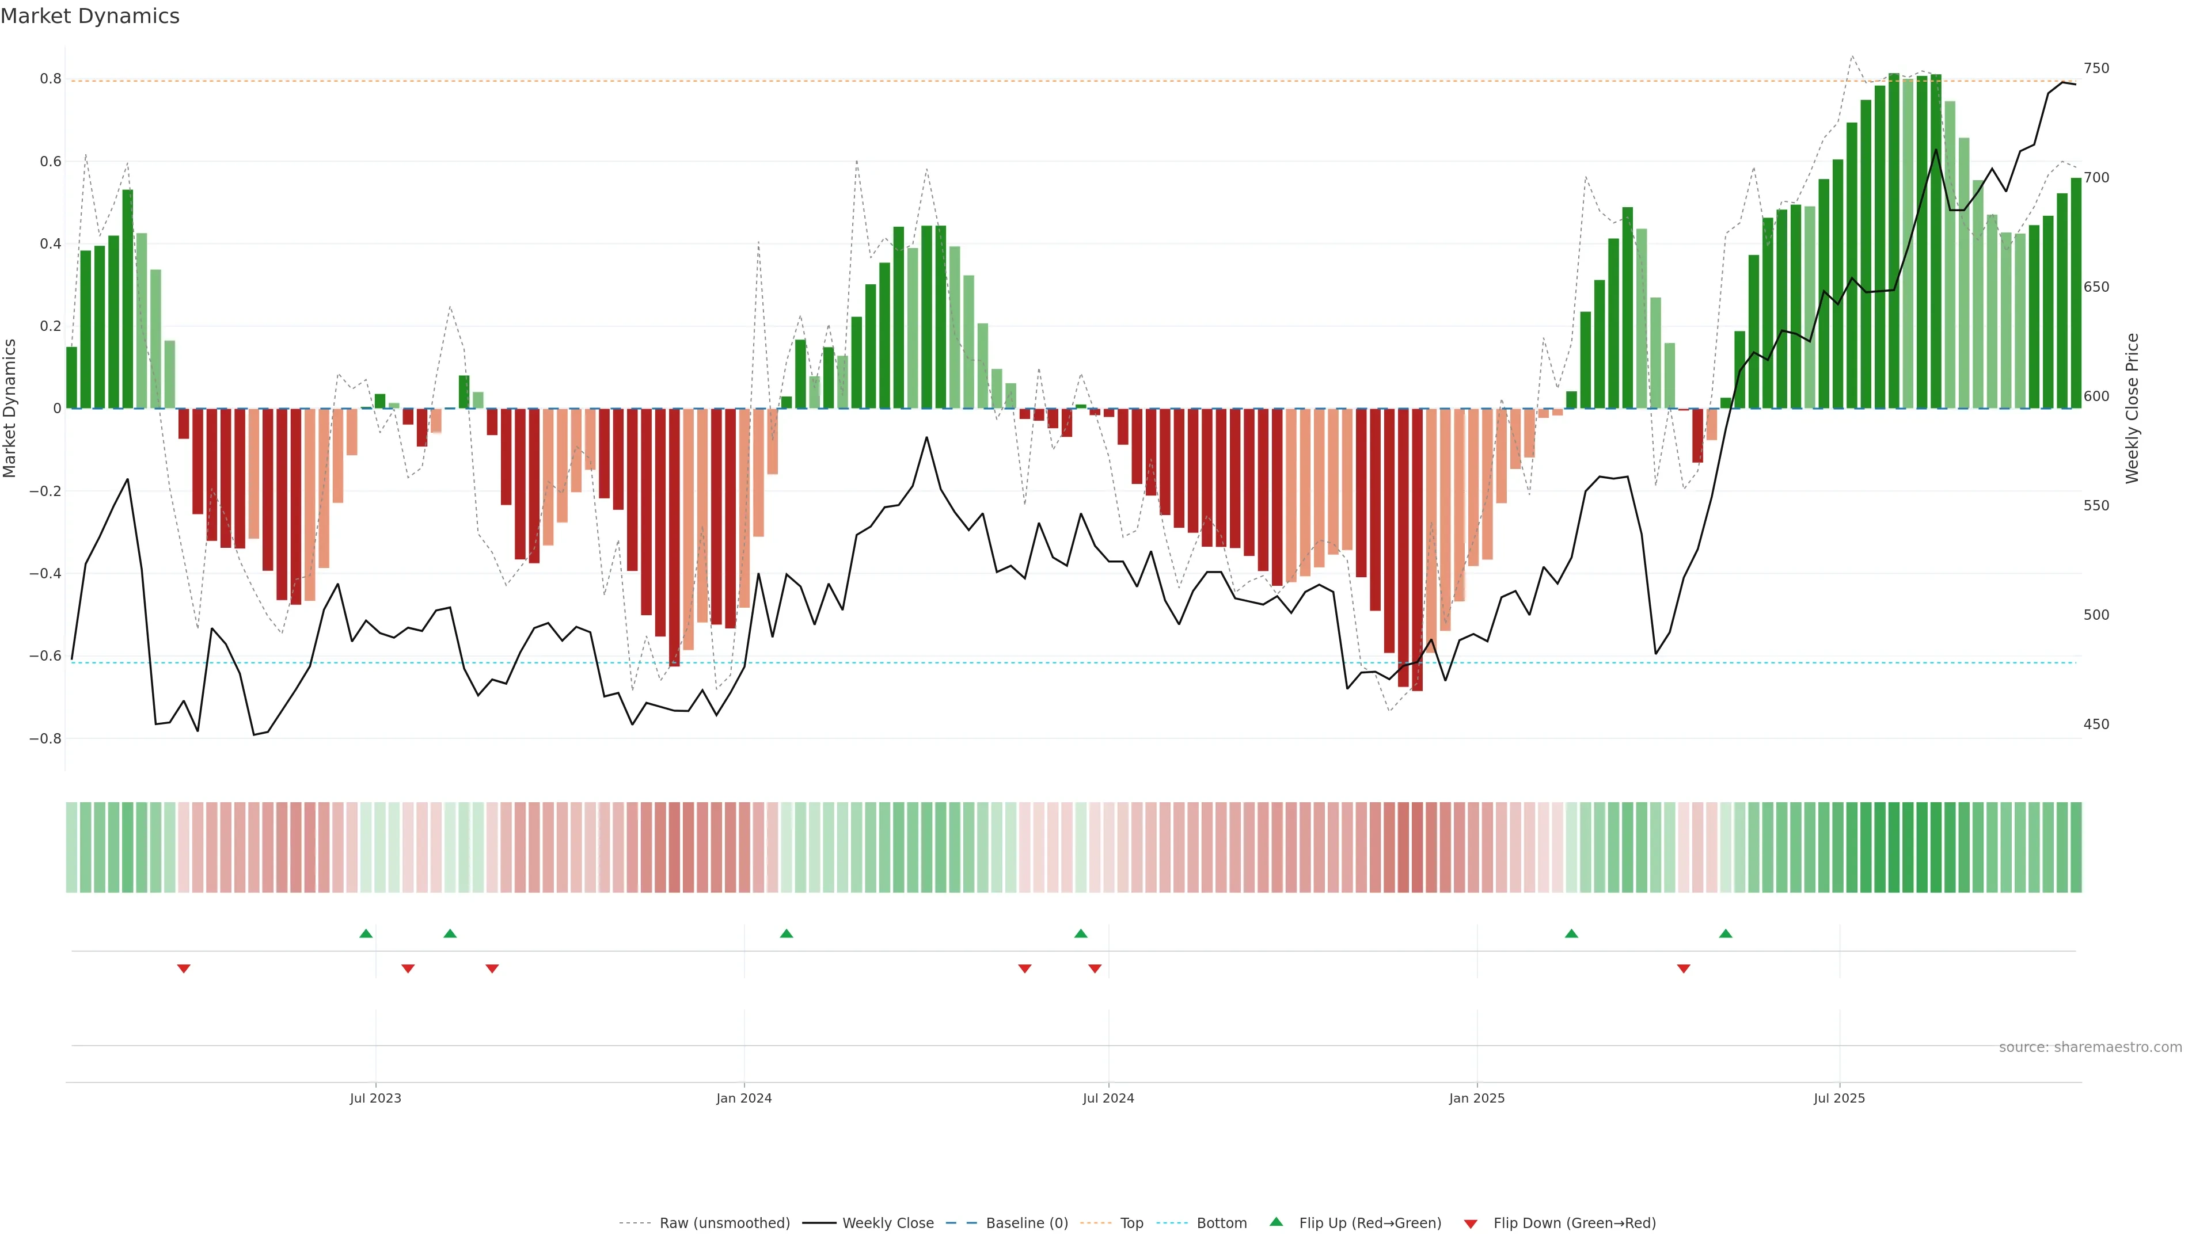2211x1243 pixels.
Task: Click the Market Dynamics chart title
Action: [x=90, y=16]
